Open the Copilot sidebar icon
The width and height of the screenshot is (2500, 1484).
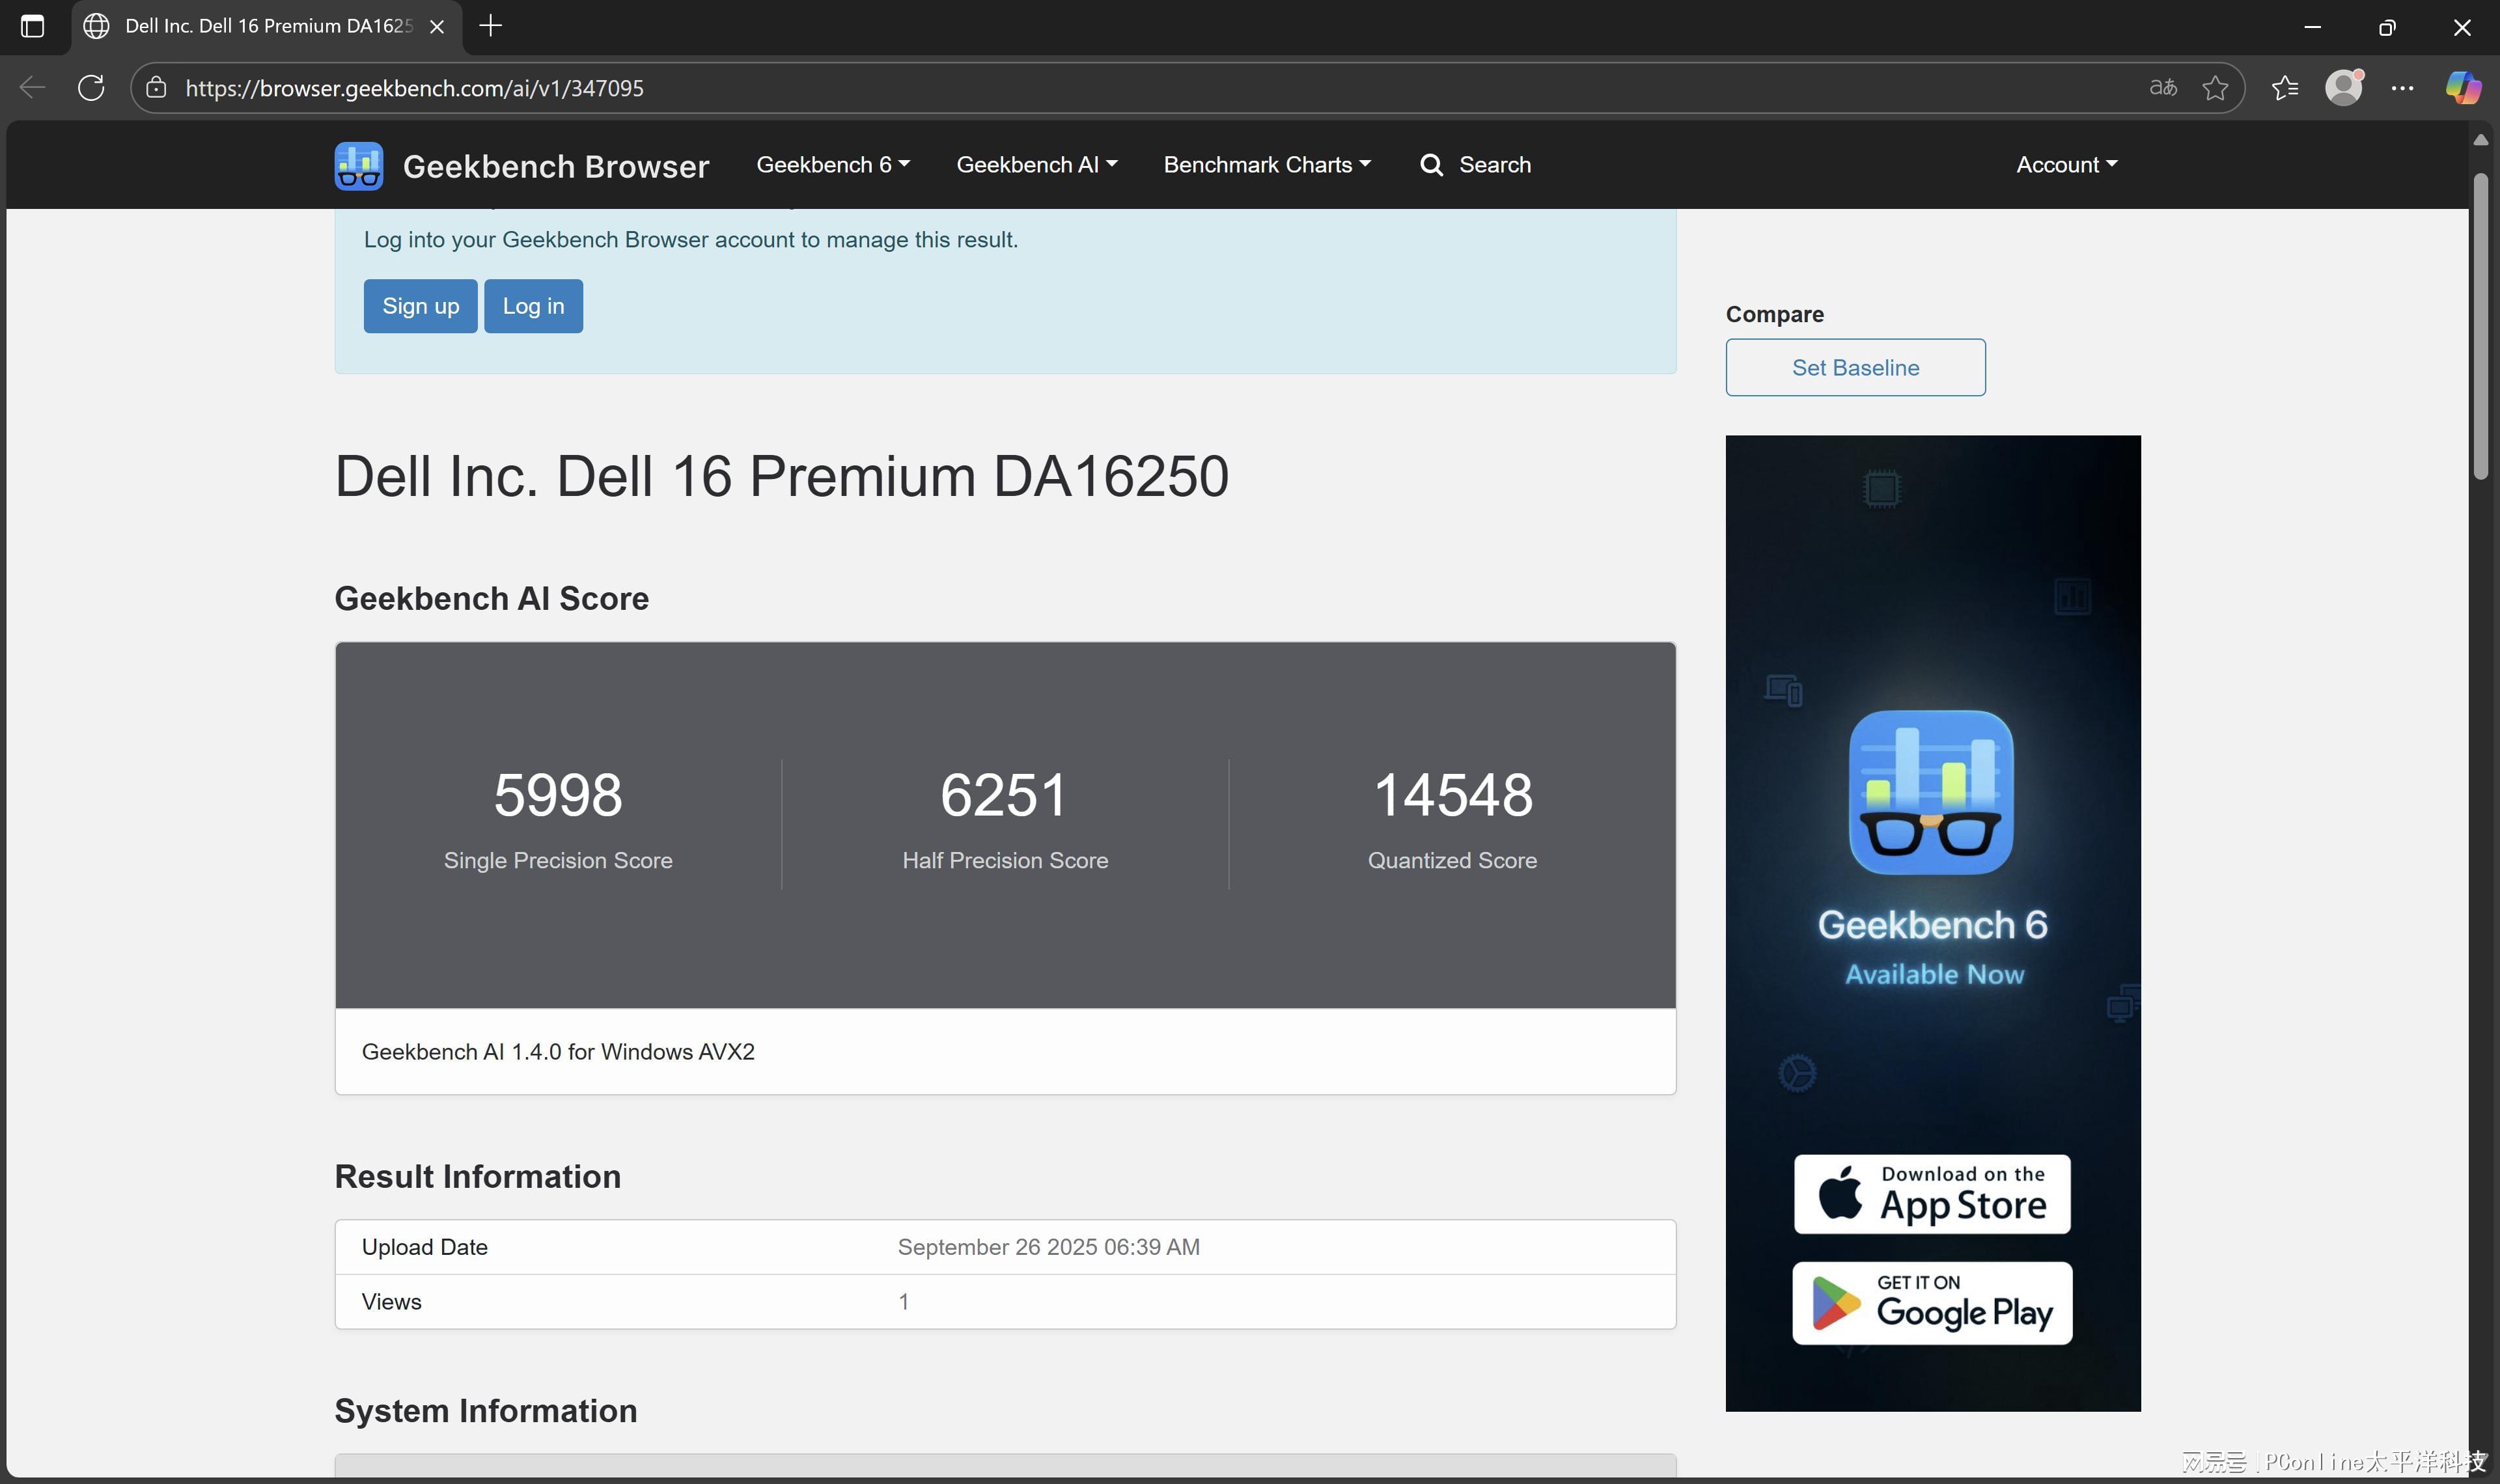[2462, 88]
